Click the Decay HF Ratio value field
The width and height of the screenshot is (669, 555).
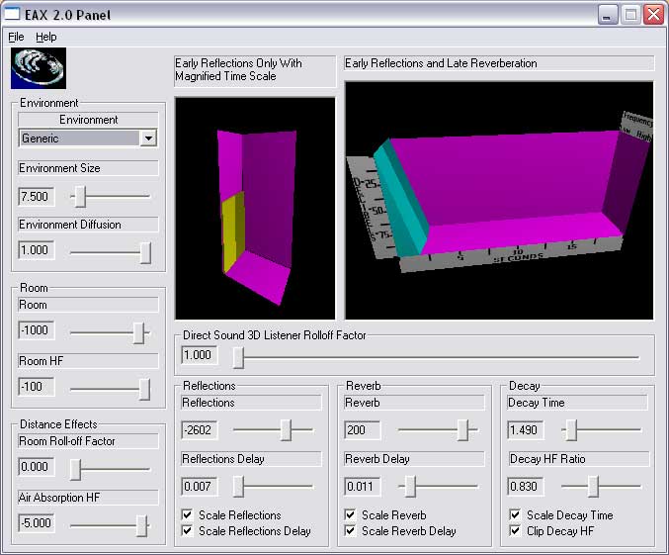526,486
